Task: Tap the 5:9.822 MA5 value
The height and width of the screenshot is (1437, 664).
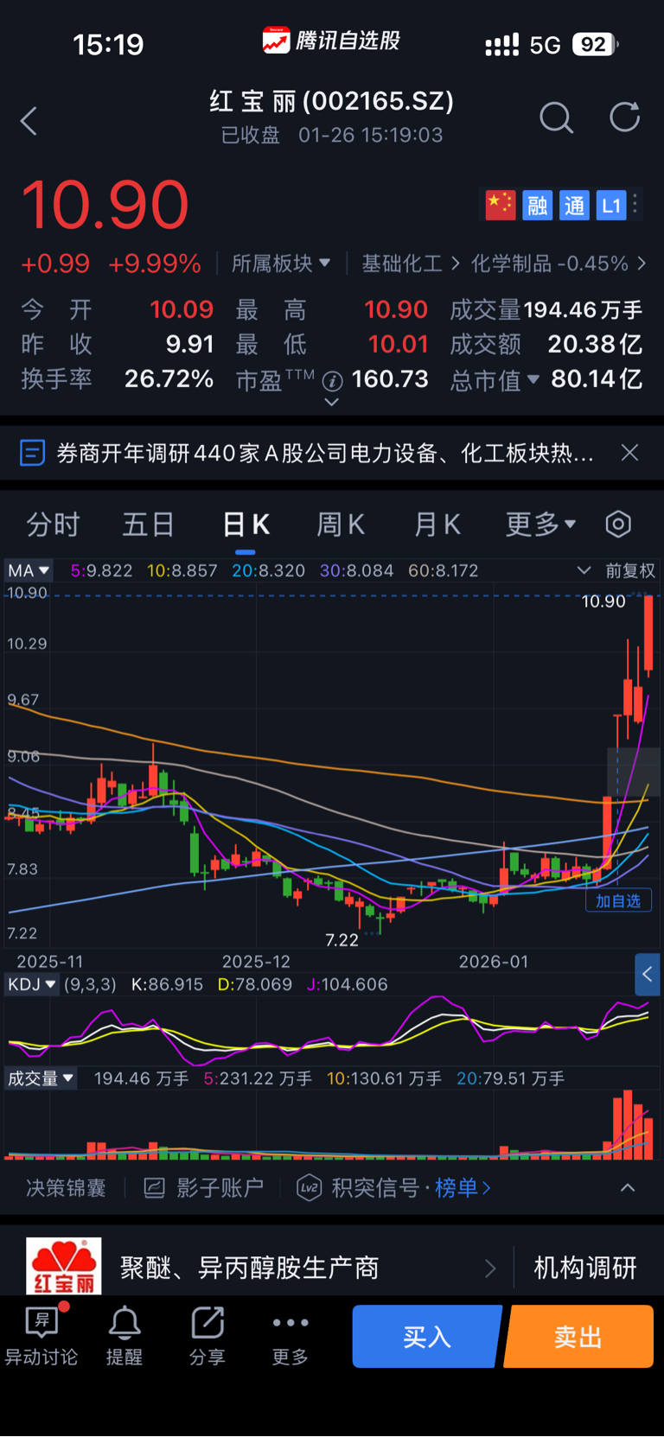Action: click(101, 570)
